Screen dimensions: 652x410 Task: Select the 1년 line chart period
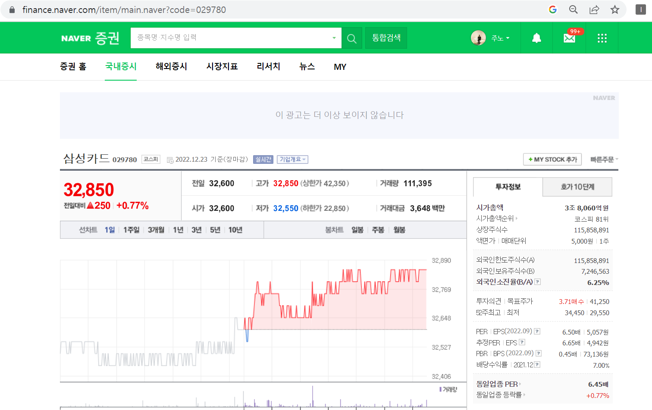click(x=178, y=230)
